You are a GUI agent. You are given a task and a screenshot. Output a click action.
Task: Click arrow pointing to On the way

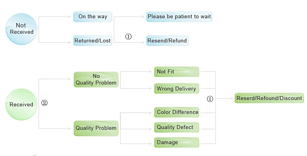click(x=69, y=17)
